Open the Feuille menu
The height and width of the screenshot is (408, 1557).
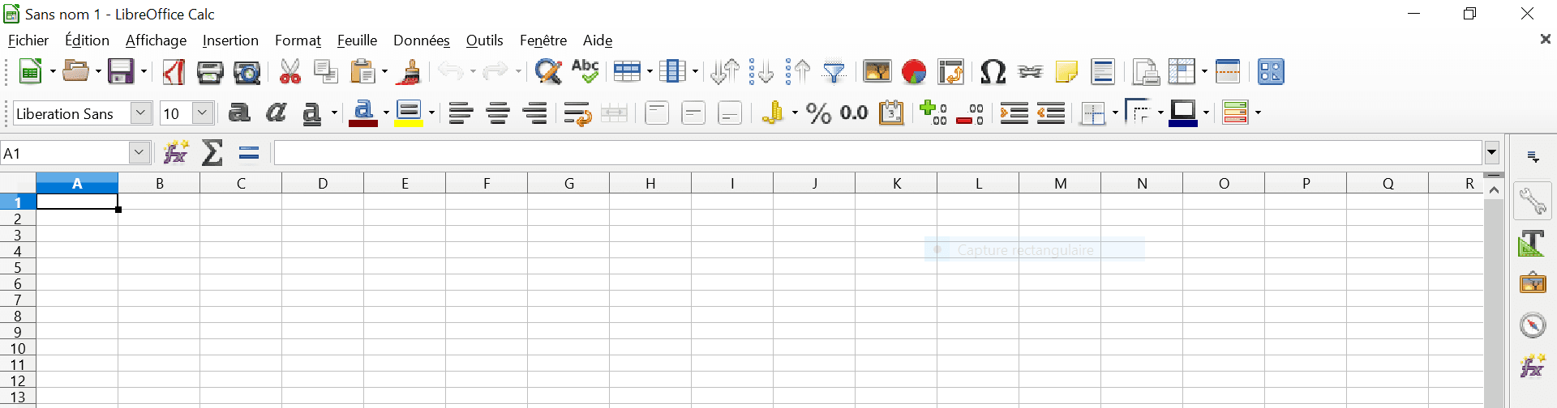[x=357, y=40]
